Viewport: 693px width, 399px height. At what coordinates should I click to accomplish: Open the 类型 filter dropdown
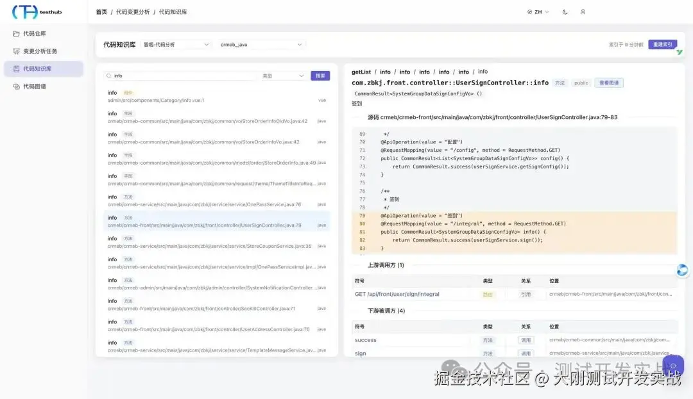pos(283,76)
